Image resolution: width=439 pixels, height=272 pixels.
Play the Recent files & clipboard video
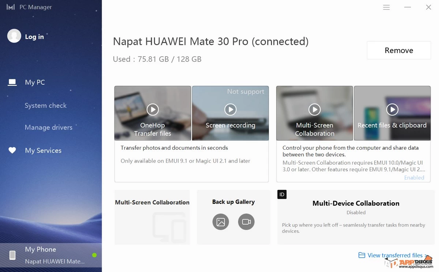392,109
